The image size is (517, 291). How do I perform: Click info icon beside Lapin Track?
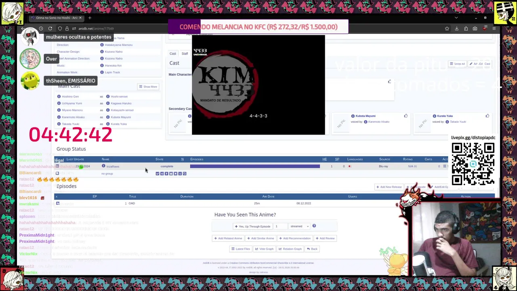tap(102, 72)
